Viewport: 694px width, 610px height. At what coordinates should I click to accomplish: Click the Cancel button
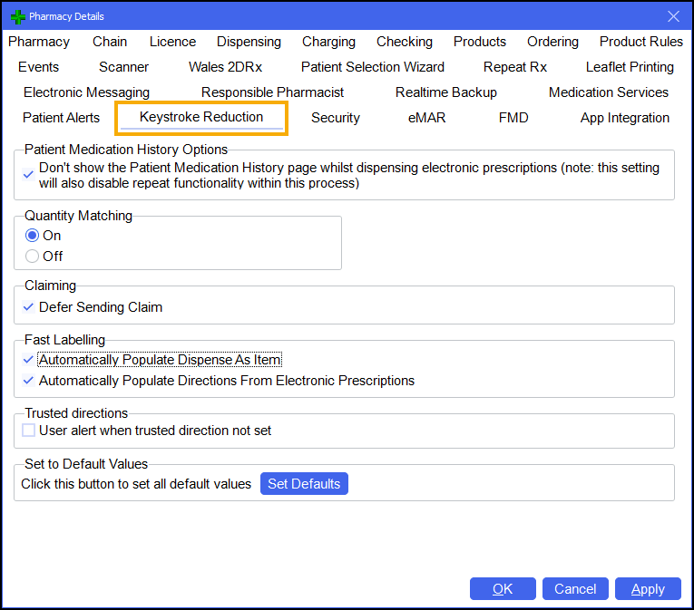tap(575, 589)
